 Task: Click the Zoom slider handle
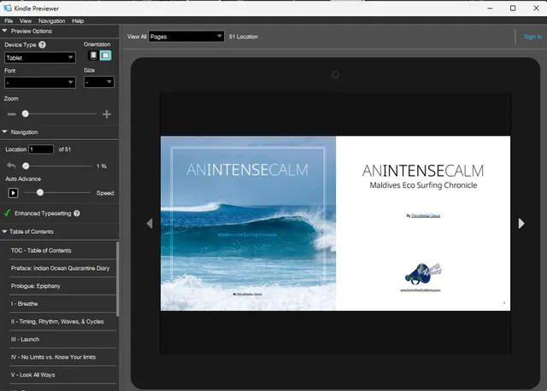click(25, 114)
